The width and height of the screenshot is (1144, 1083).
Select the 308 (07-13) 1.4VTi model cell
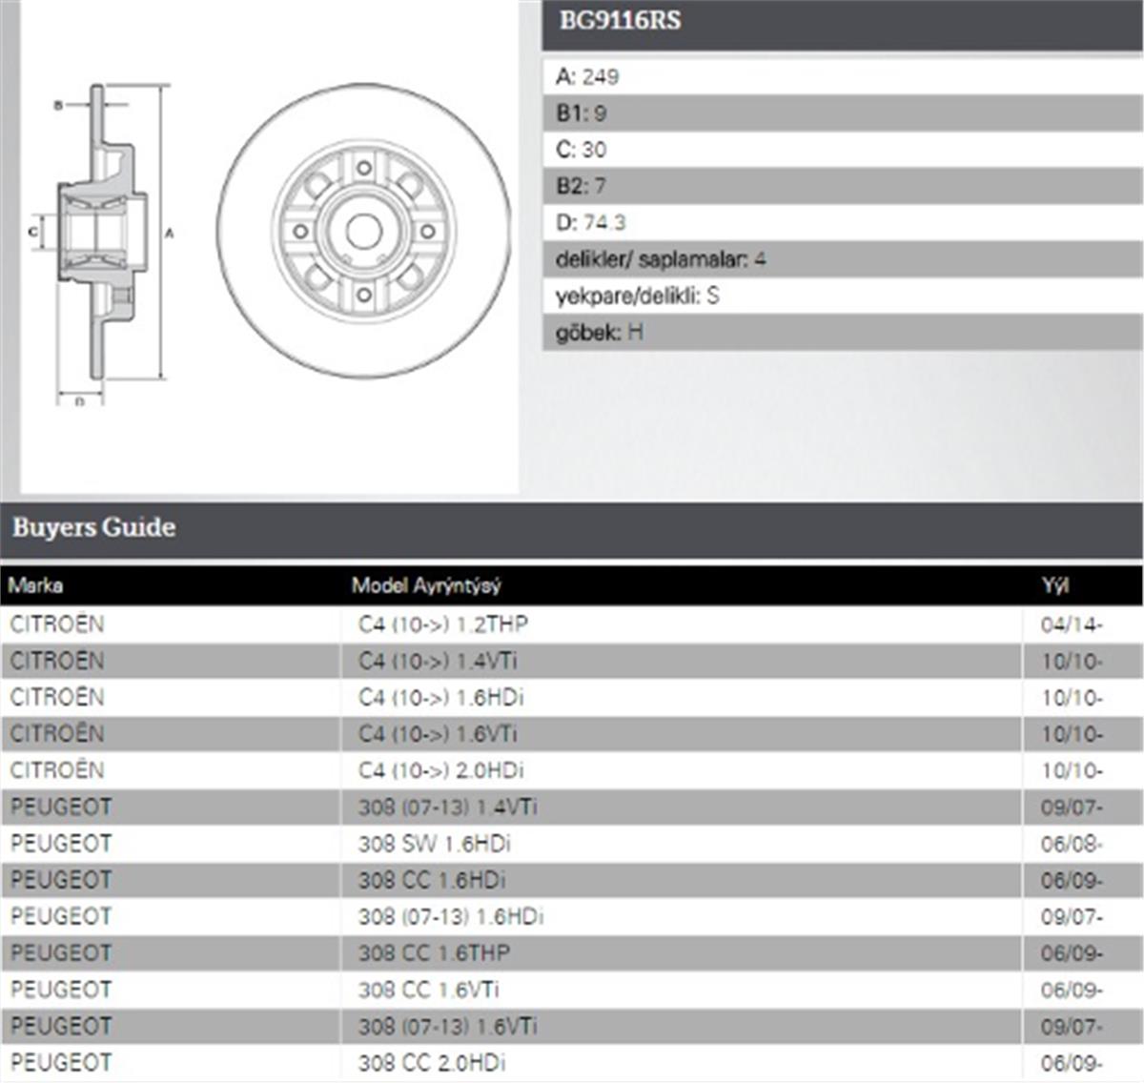tap(682, 807)
